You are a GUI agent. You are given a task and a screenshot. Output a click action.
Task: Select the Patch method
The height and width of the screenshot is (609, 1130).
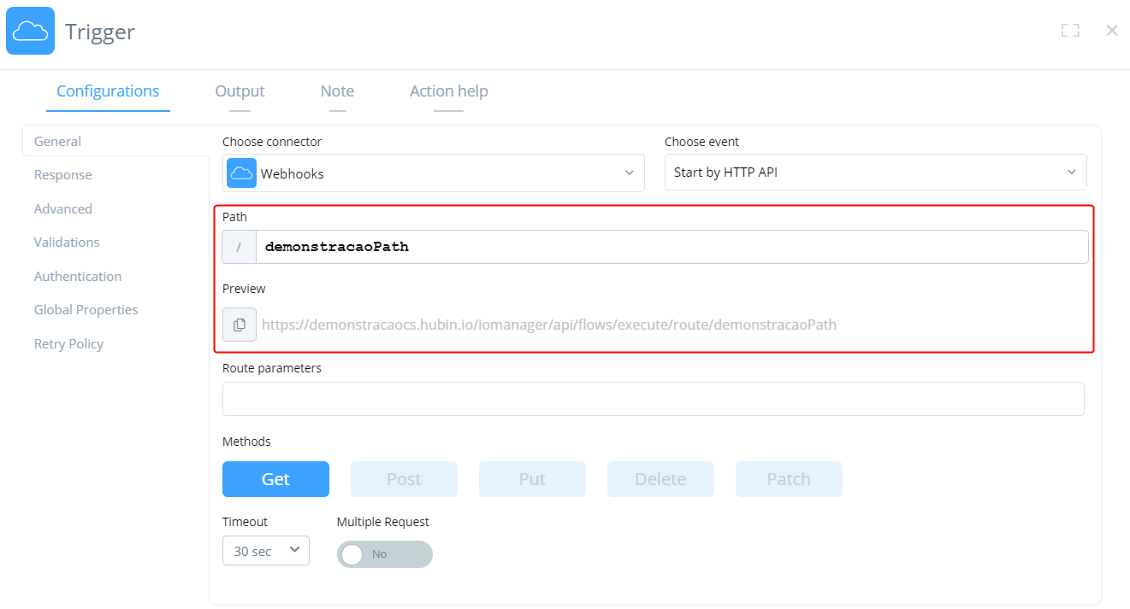point(789,478)
